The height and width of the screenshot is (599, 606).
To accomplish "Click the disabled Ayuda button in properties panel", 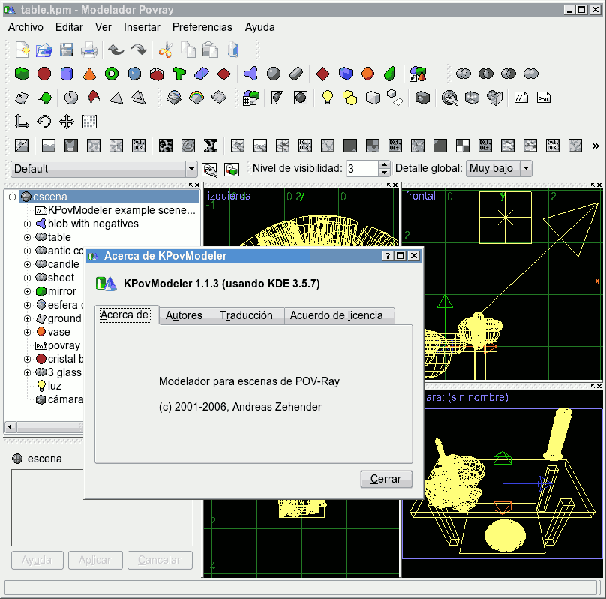I will (x=37, y=560).
